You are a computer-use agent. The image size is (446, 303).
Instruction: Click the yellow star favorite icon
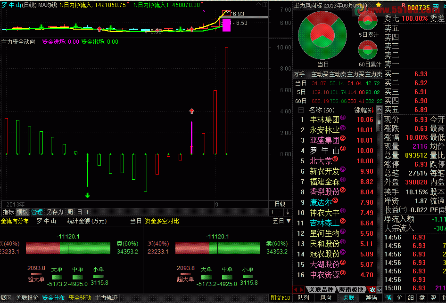coord(378,5)
